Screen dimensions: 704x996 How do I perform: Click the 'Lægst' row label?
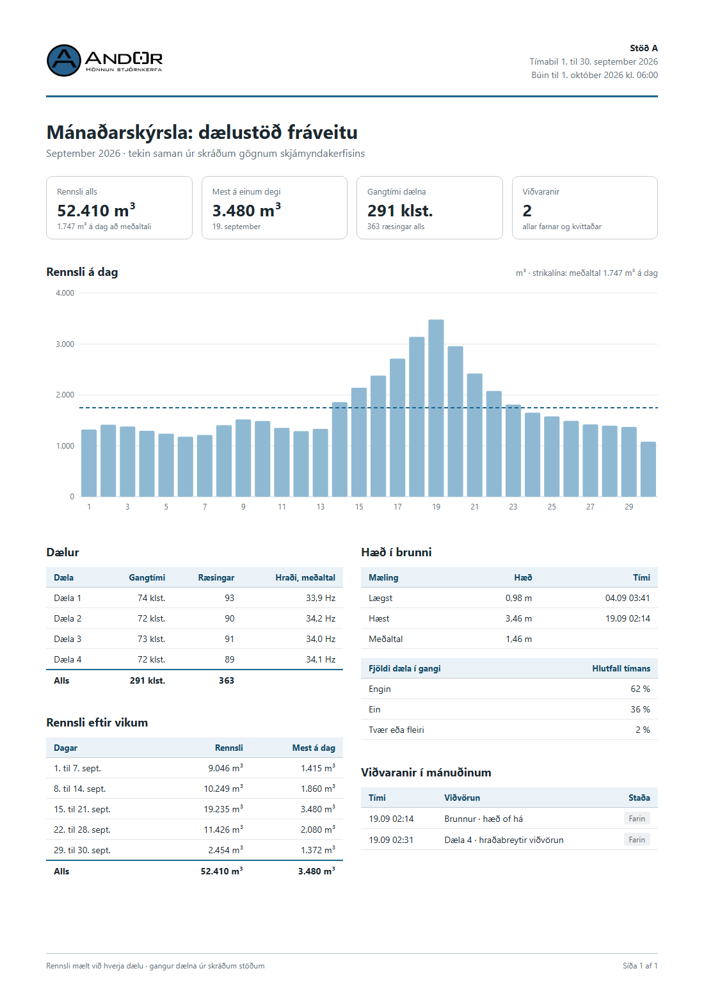pos(380,598)
